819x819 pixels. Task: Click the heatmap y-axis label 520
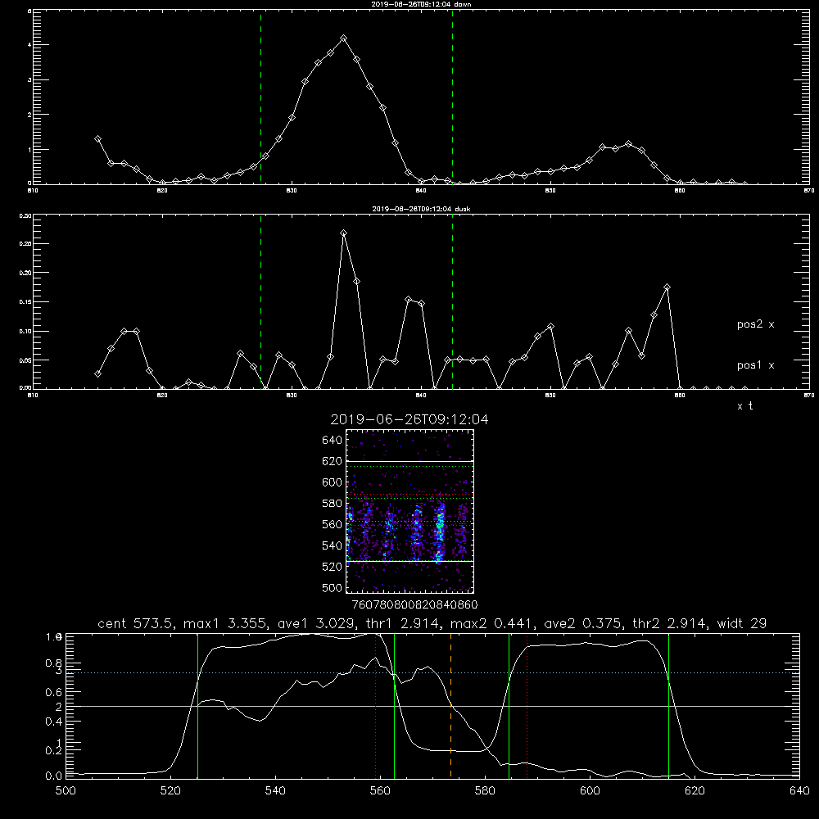click(332, 567)
